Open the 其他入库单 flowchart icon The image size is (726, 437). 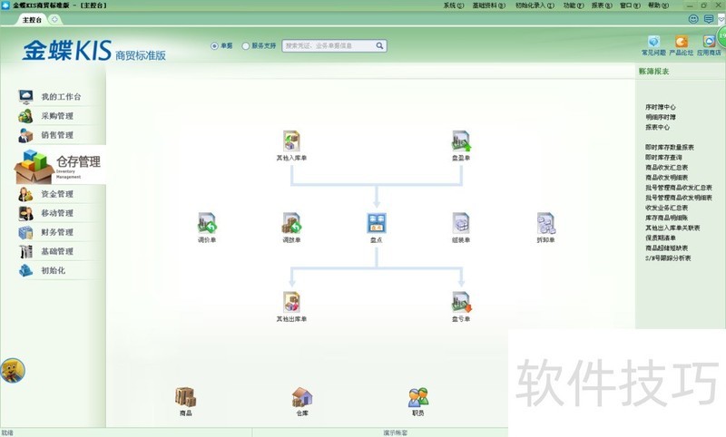tap(291, 141)
